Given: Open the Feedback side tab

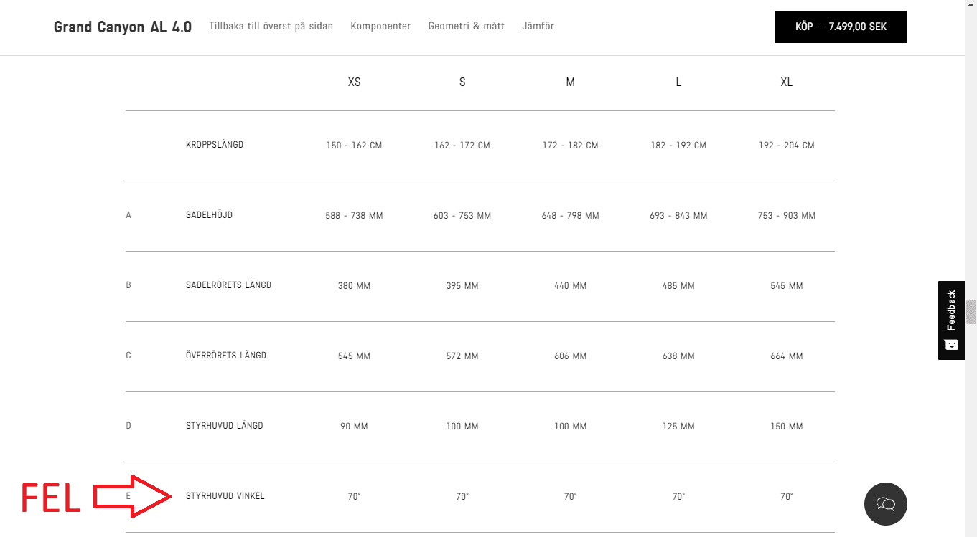Looking at the screenshot, I should [x=951, y=320].
